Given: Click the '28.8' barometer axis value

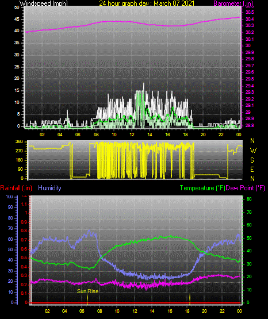Looking at the screenshot, I should pyautogui.click(x=250, y=125).
